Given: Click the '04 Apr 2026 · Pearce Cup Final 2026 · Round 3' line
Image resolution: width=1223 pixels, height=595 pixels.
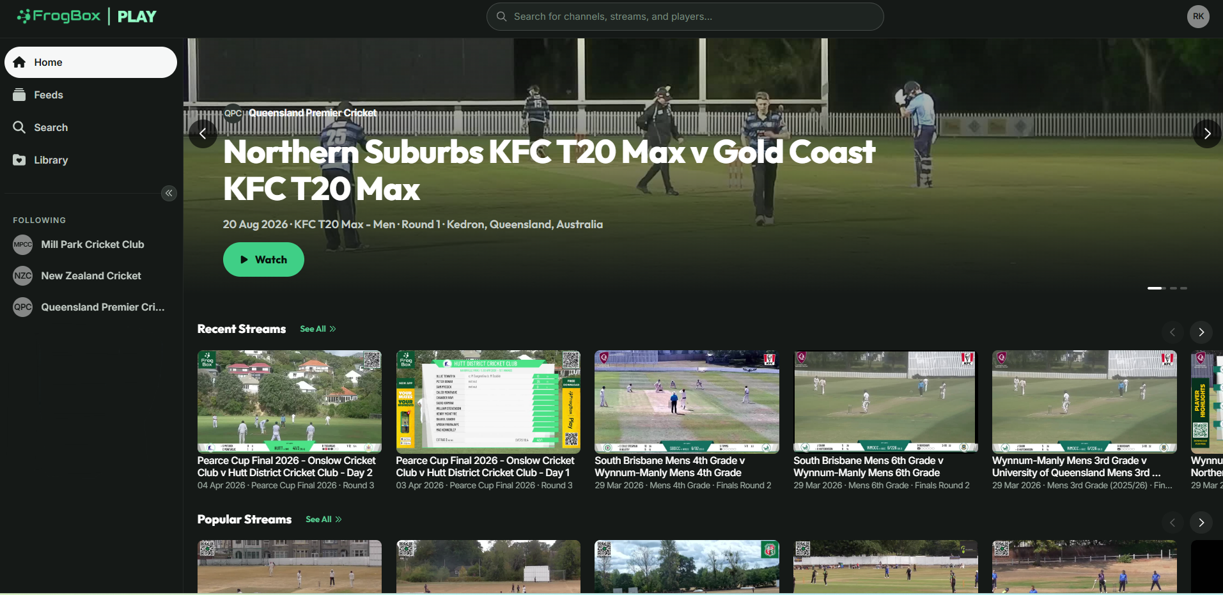Looking at the screenshot, I should click(286, 486).
